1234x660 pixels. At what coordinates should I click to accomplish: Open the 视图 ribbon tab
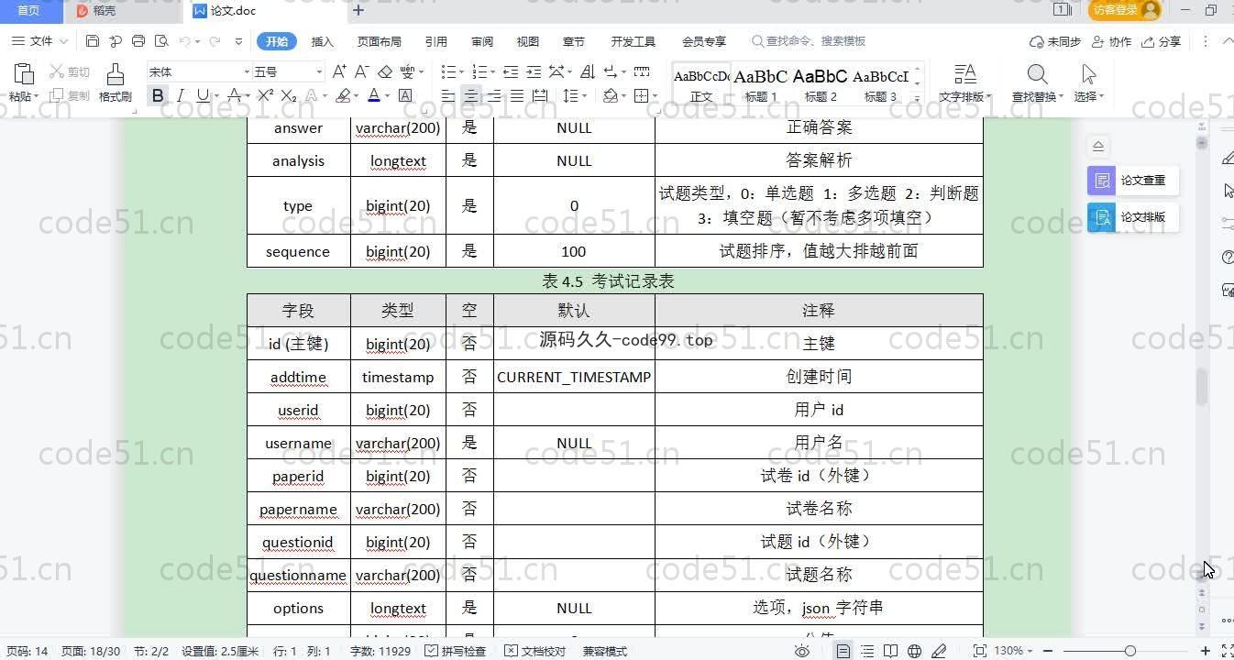[x=528, y=41]
